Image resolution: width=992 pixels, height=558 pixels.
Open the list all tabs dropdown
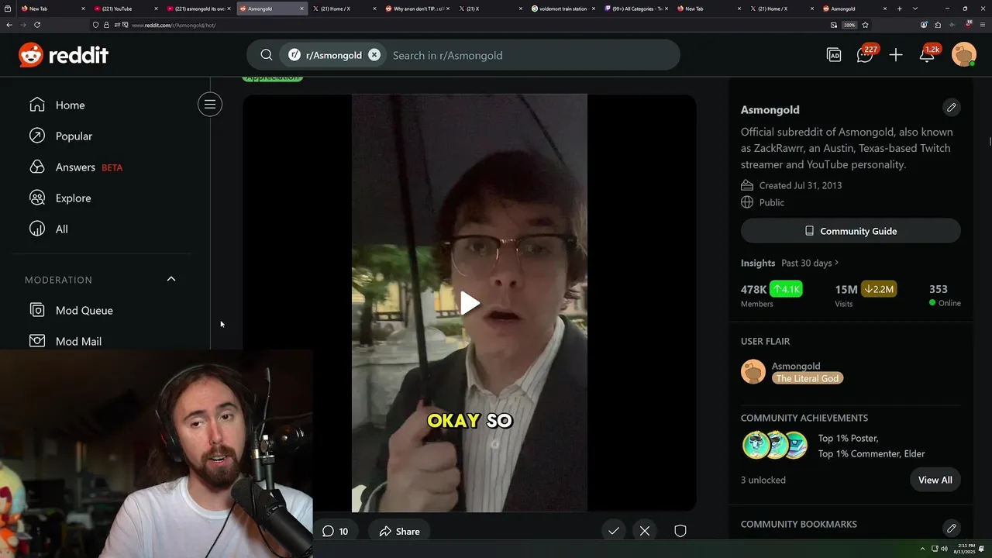coord(915,9)
